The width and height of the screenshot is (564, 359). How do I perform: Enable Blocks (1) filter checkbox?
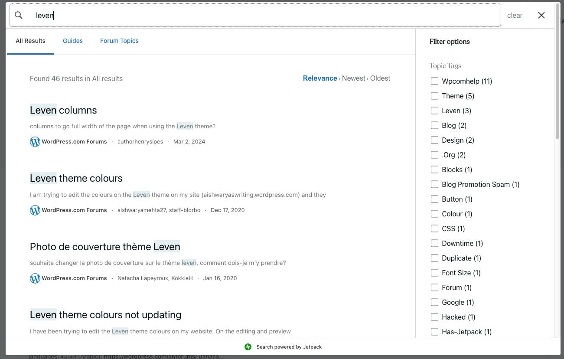click(434, 170)
